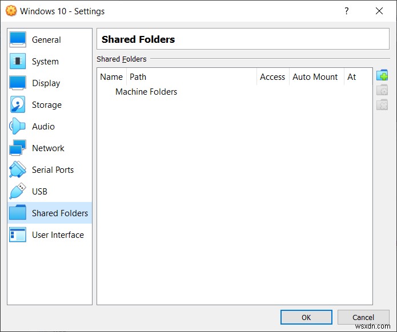The image size is (397, 332).
Task: Sort by the Access column header
Action: (x=273, y=77)
